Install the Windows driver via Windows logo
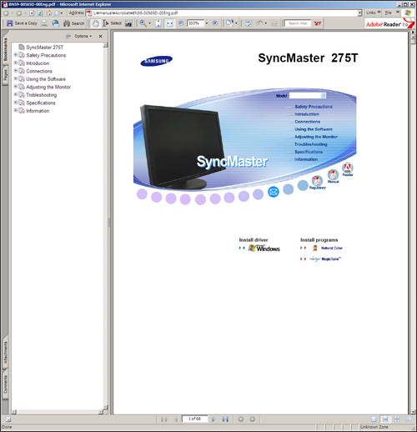The height and width of the screenshot is (432, 417). coord(264,248)
